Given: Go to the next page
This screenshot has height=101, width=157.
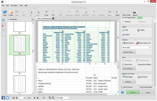Looking at the screenshot, I should pyautogui.click(x=35, y=98).
